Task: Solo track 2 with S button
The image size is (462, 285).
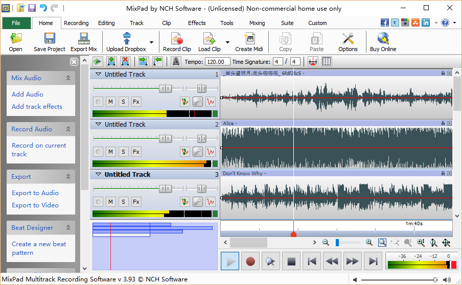Action: 123,152
